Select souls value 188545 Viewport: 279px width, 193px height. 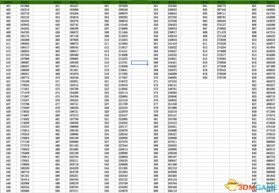click(x=74, y=47)
